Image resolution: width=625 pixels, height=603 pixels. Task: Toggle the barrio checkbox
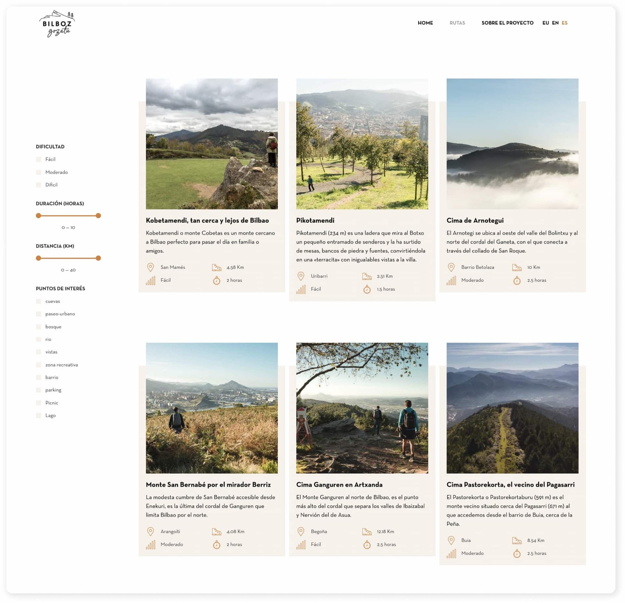tap(39, 378)
